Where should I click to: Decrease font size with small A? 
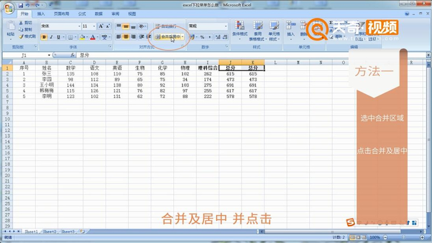click(107, 26)
